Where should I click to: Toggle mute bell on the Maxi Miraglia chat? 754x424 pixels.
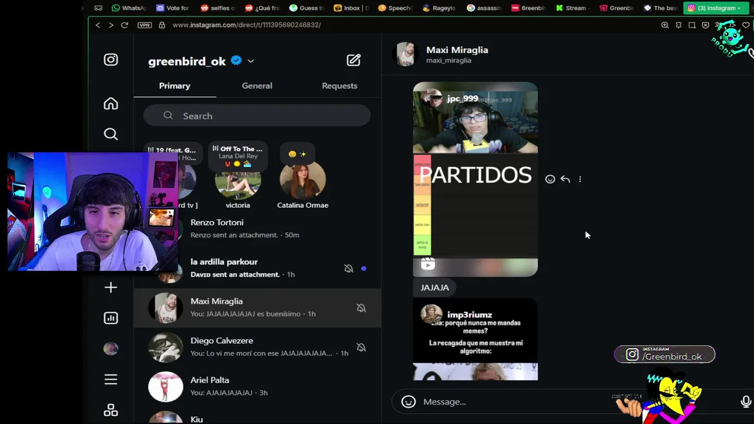click(x=361, y=308)
